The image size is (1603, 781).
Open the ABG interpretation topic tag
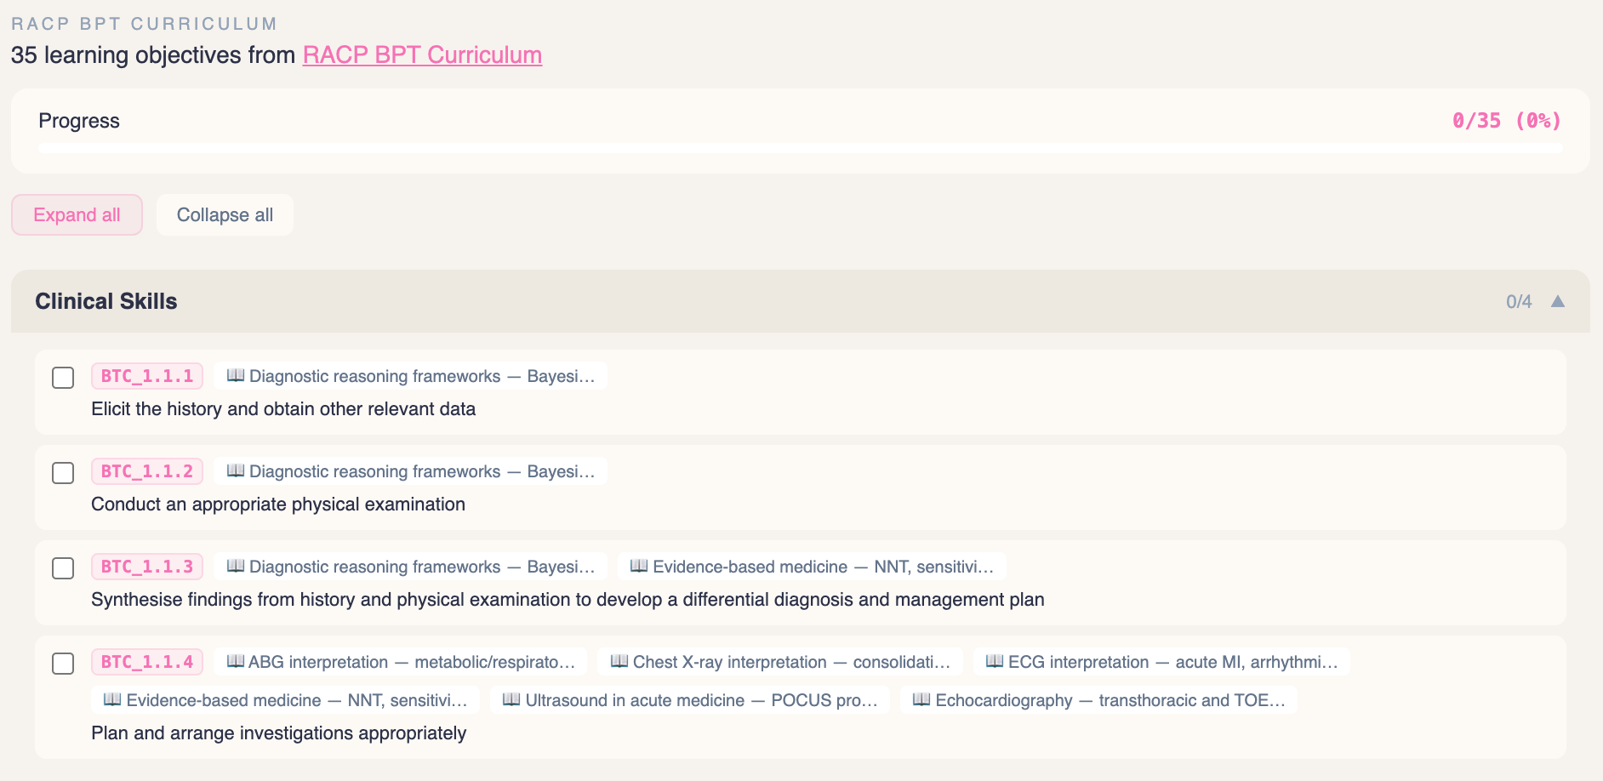401,662
